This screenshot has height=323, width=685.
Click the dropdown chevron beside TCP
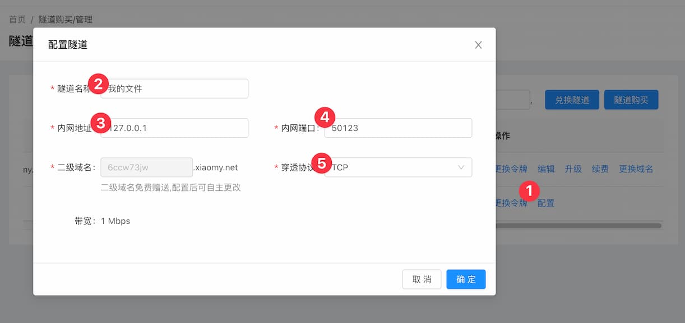[x=461, y=167]
